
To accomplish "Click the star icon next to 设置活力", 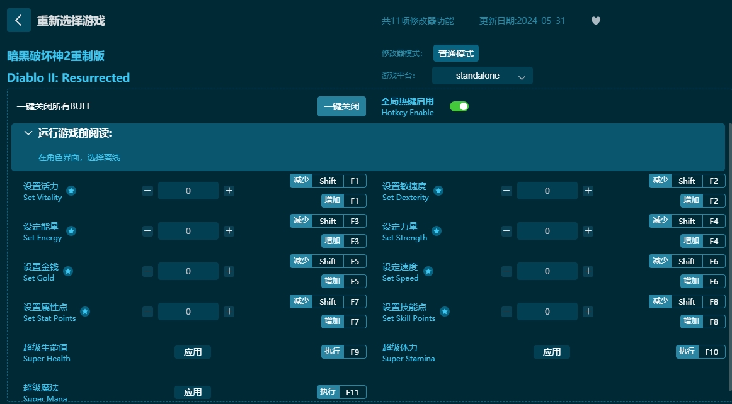I will click(x=71, y=192).
